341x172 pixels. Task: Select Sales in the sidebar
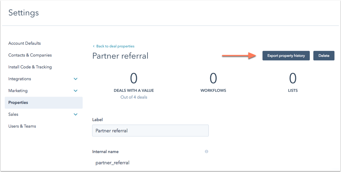pyautogui.click(x=13, y=114)
